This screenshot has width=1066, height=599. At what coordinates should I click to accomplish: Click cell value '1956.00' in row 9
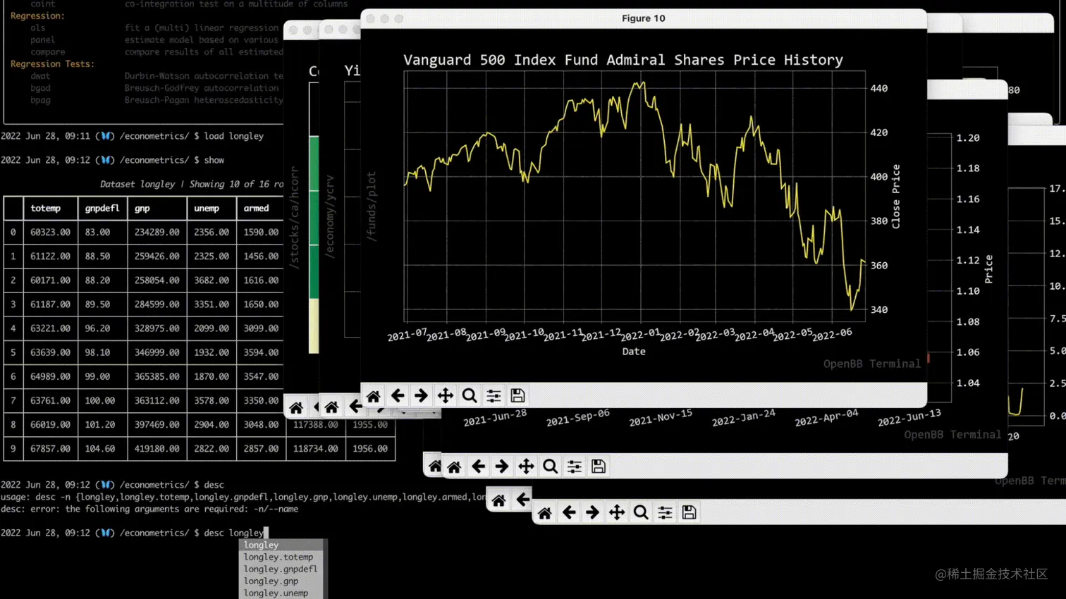click(x=370, y=449)
